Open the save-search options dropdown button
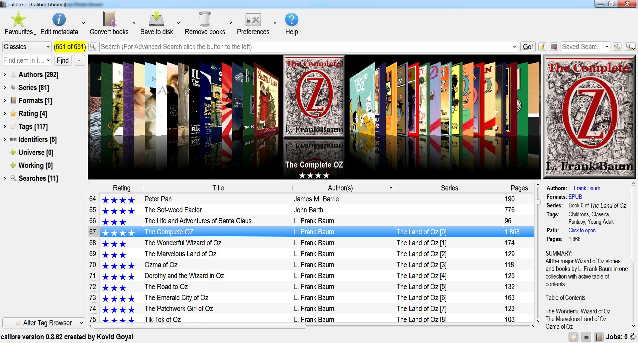The width and height of the screenshot is (638, 343). 630,47
